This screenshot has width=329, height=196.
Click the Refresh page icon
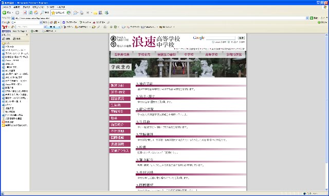tap(31, 12)
